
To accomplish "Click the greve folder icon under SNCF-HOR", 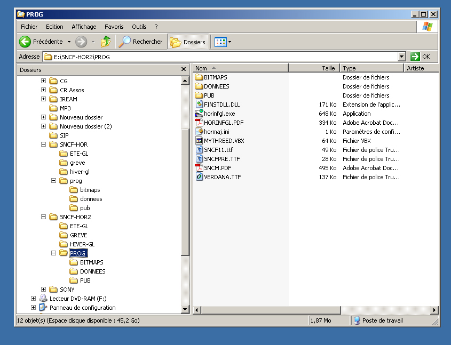I will click(x=64, y=163).
